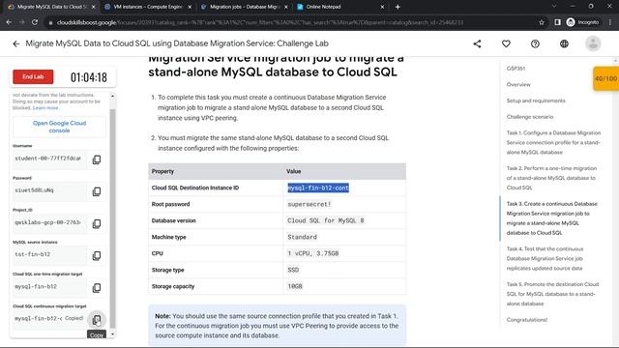Open a new browser tab

398,7
